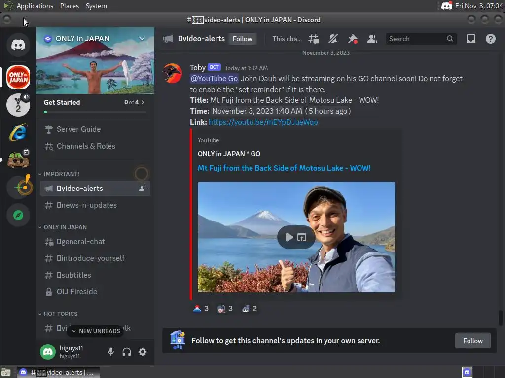
Task: Open the youtu.be link in message
Action: pos(263,122)
